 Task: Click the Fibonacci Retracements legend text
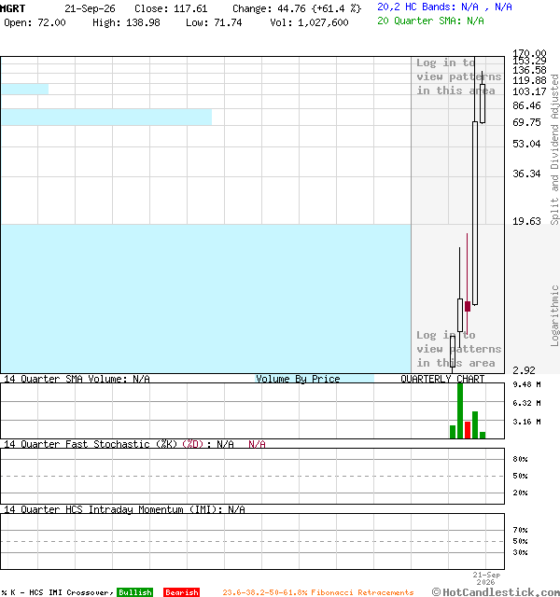318,592
